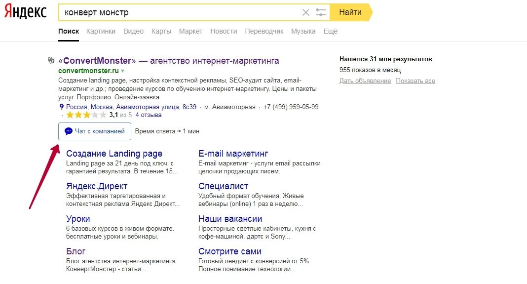Screen dimensions: 527x284
Task: Select the phone number +7 (499) 959-05-99
Action: pyautogui.click(x=291, y=107)
